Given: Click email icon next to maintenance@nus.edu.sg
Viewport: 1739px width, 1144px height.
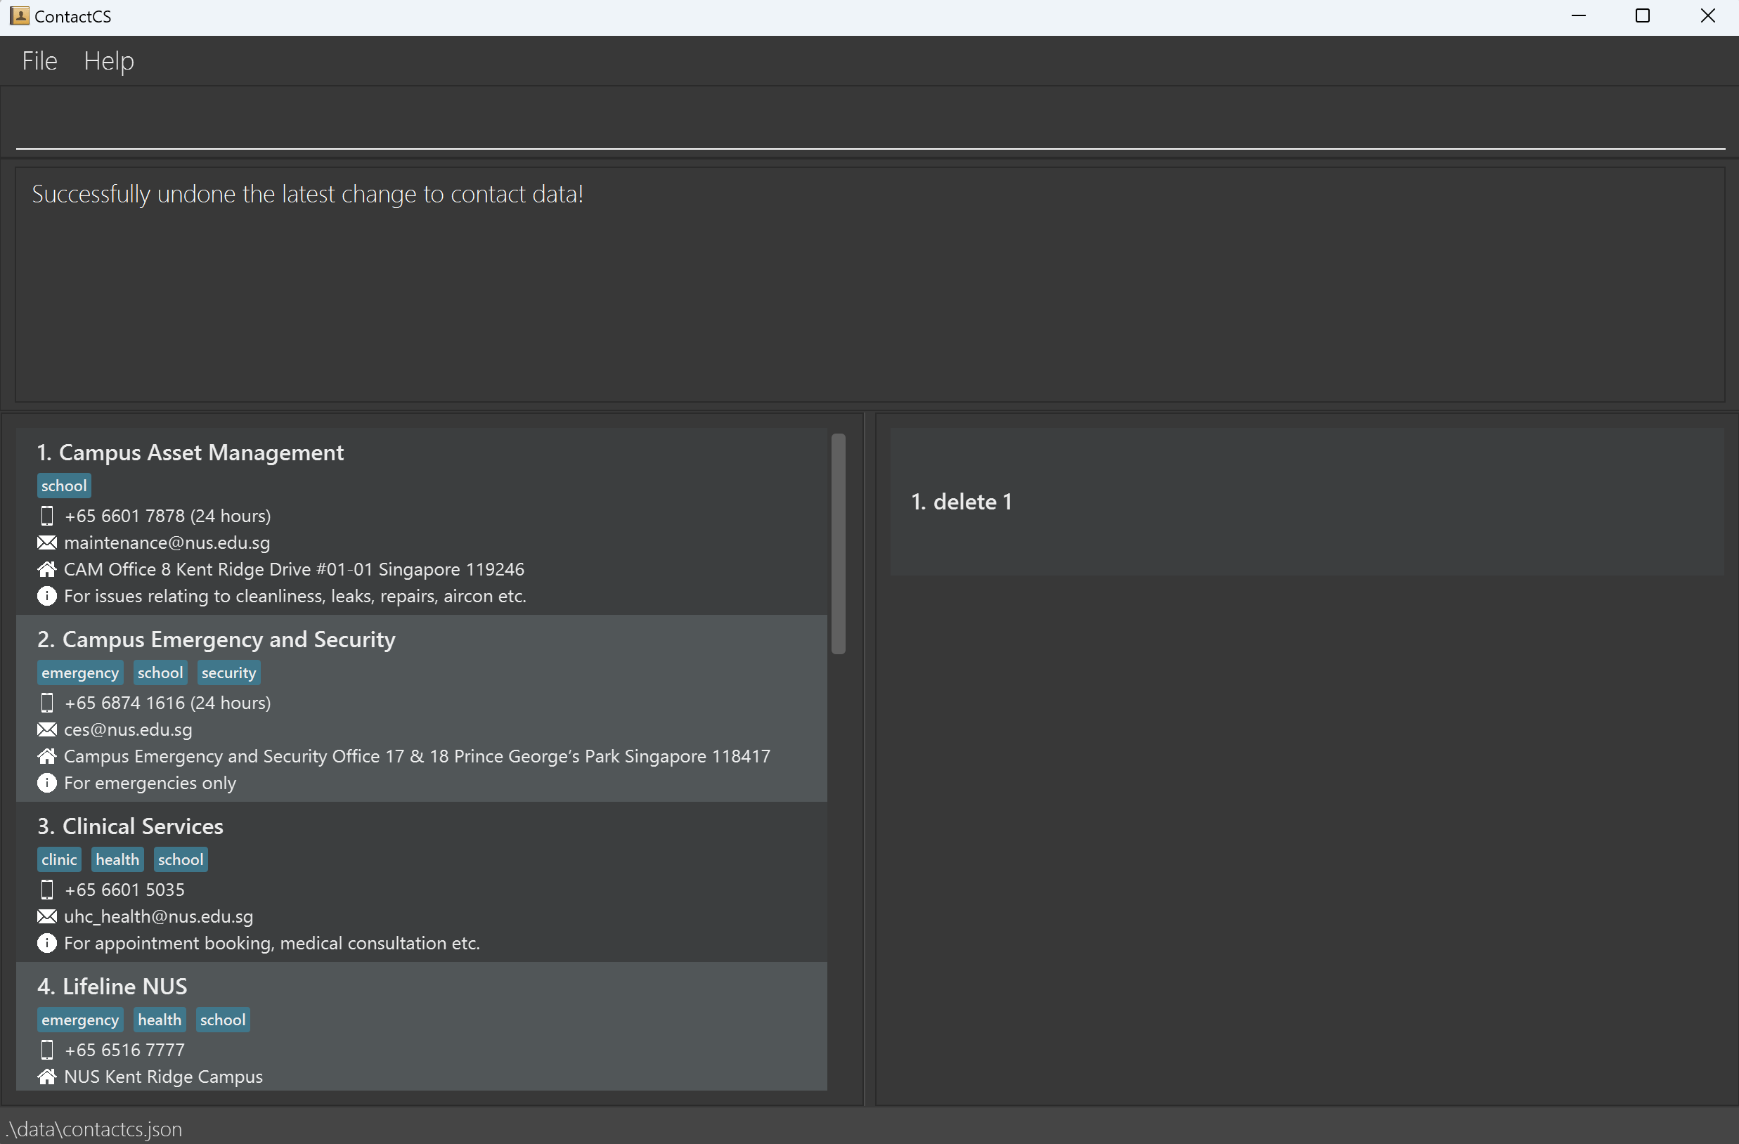Looking at the screenshot, I should [x=47, y=542].
